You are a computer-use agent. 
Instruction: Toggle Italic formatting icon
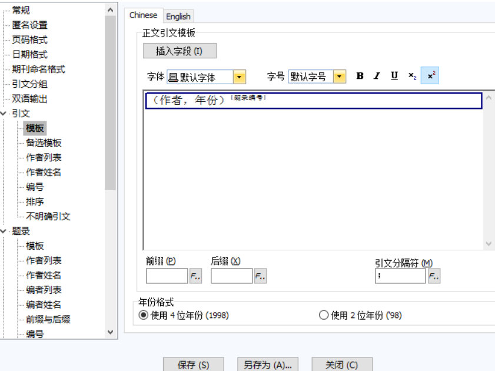(x=377, y=76)
